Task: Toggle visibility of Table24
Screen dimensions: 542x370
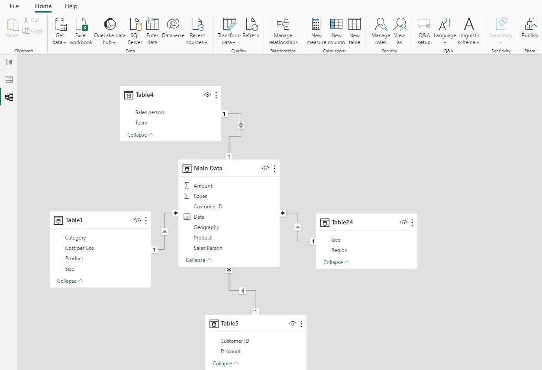Action: tap(403, 222)
